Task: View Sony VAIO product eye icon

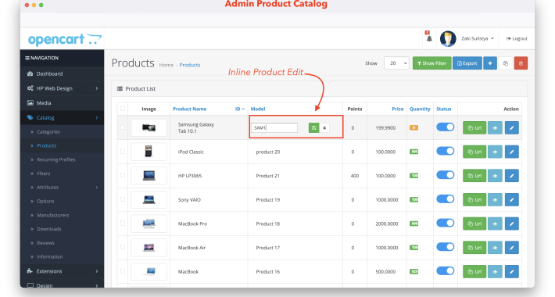Action: [x=495, y=199]
